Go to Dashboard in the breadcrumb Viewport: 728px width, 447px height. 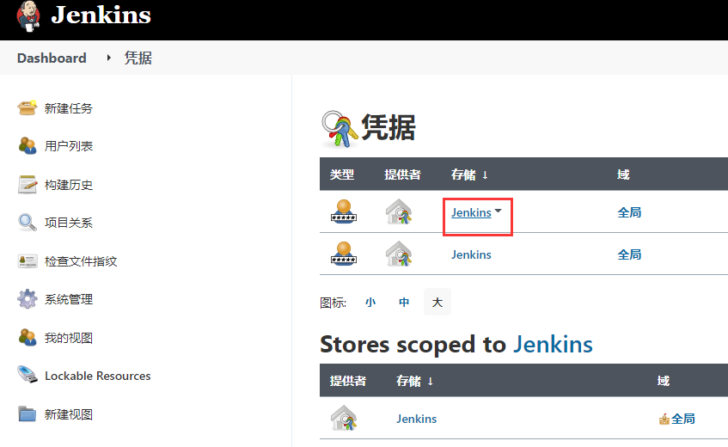pyautogui.click(x=52, y=58)
